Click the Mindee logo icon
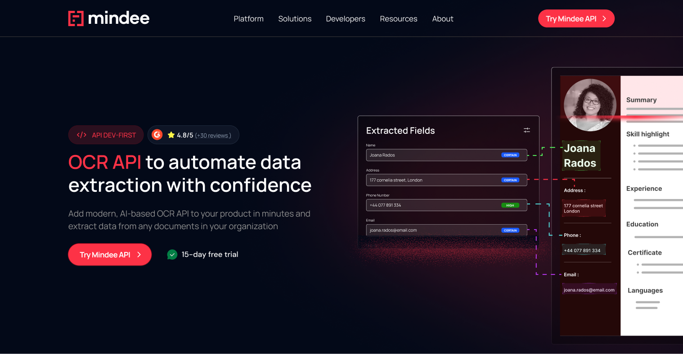Viewport: 683px width, 354px height. (x=76, y=18)
